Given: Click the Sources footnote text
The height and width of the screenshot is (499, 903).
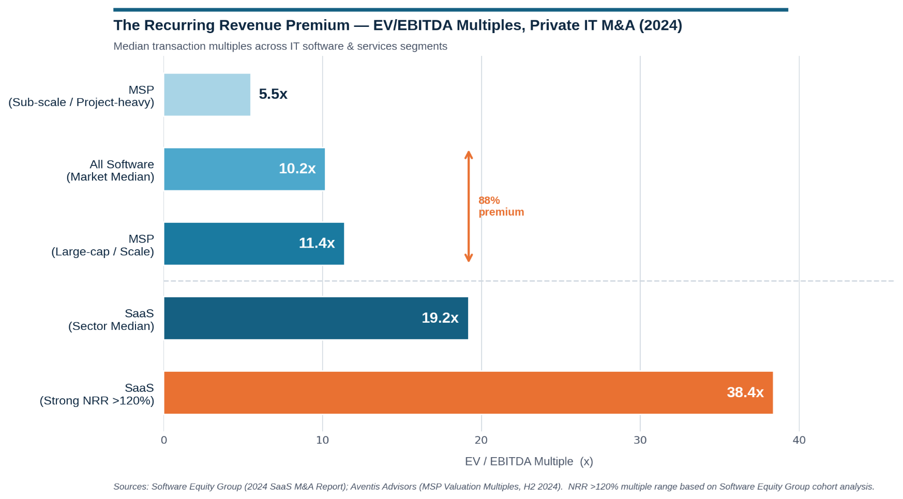Looking at the screenshot, I should point(493,487).
